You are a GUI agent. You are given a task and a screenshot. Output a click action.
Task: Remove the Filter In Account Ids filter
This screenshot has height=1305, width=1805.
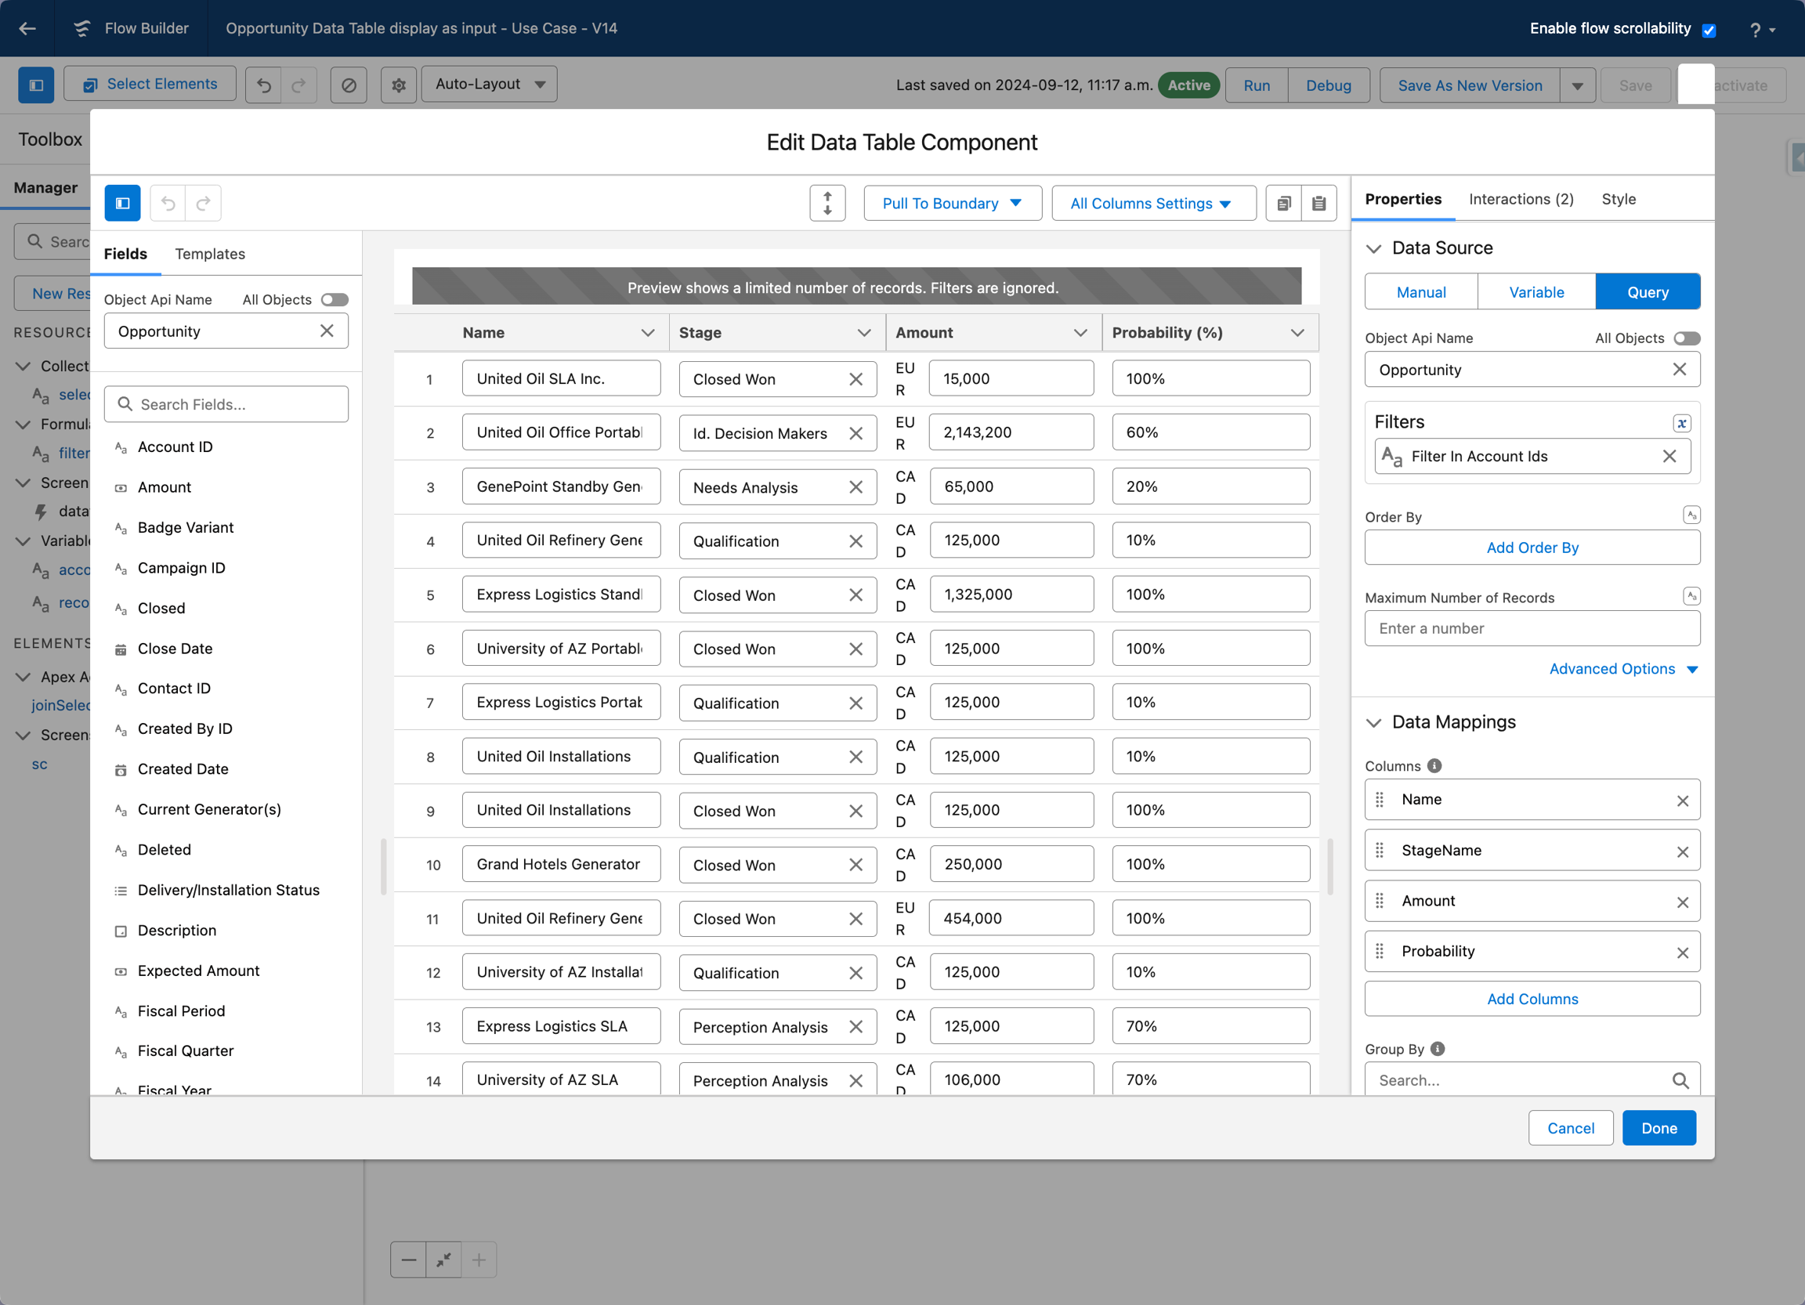1669,457
